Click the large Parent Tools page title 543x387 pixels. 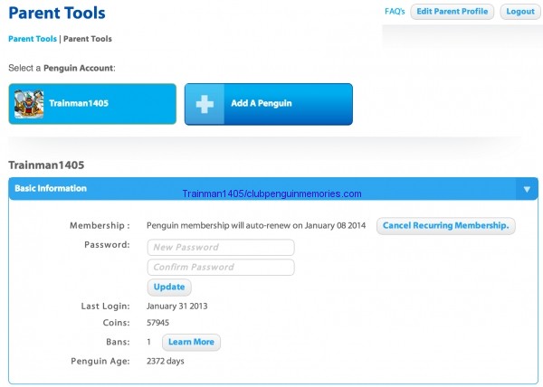[56, 13]
